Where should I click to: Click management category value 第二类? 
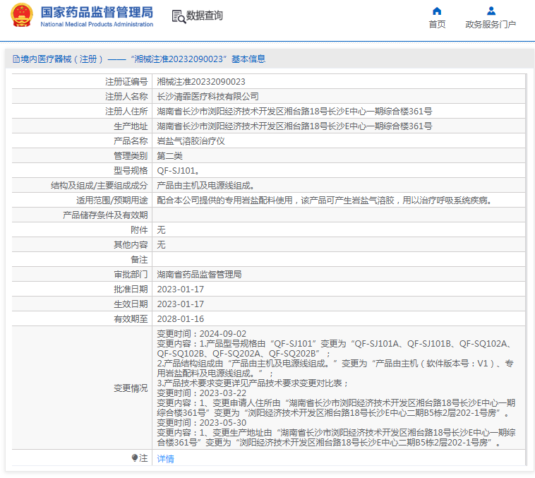[x=169, y=156]
